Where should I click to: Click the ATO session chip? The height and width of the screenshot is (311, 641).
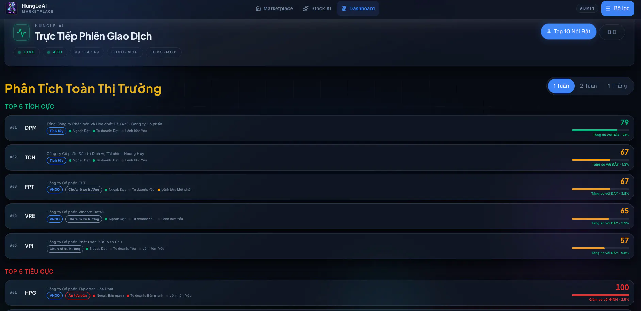55,52
